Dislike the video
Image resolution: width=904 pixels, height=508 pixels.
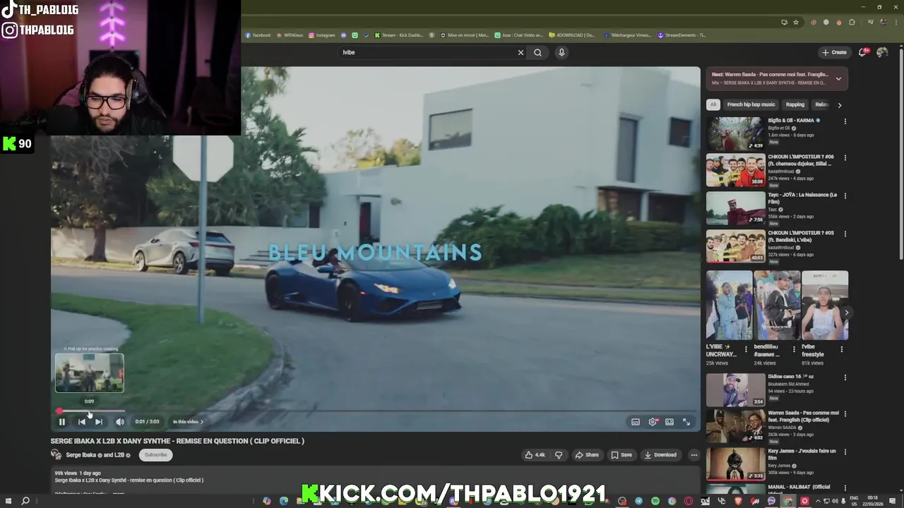pos(559,455)
